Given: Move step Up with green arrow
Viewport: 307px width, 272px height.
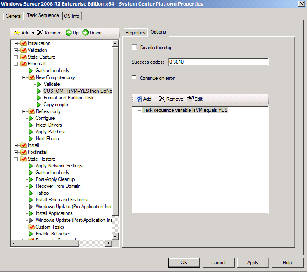Looking at the screenshot, I should (72, 33).
